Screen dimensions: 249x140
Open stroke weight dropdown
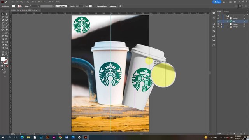click(x=39, y=6)
